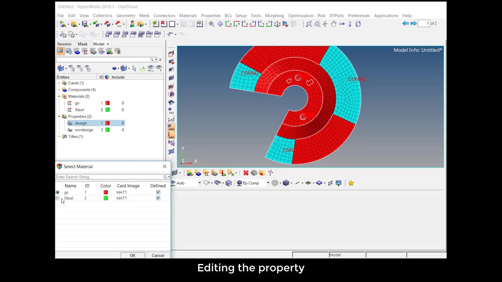The width and height of the screenshot is (502, 282).
Task: Click OK in Select Material dialog
Action: [133, 255]
